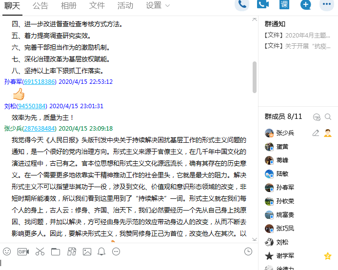This screenshot has width=338, height=270.
Task: Click the bell notification icon
Action: 101,251
